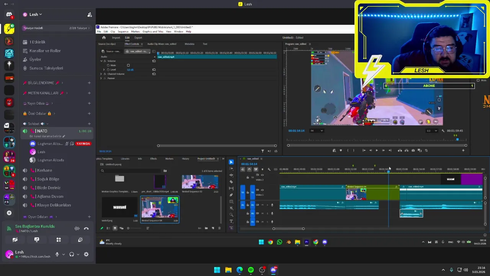The image size is (490, 276).
Task: Open Program monitor wrench settings
Action: (443, 131)
